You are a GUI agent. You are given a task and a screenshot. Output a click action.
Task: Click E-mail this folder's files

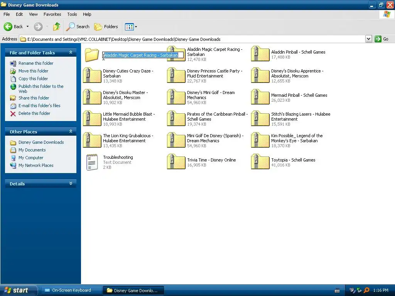pos(39,106)
